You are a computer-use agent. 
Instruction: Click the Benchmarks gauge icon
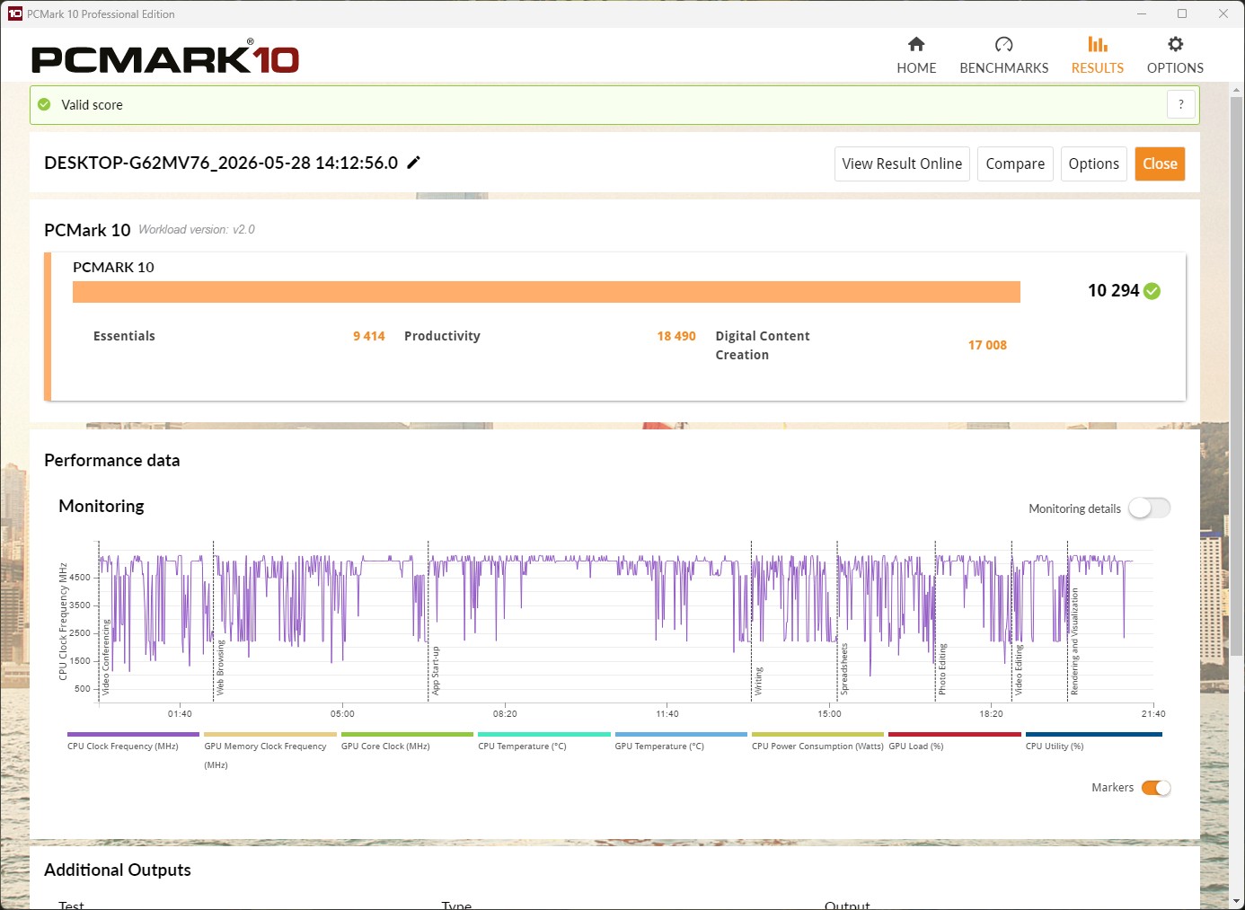(1003, 44)
